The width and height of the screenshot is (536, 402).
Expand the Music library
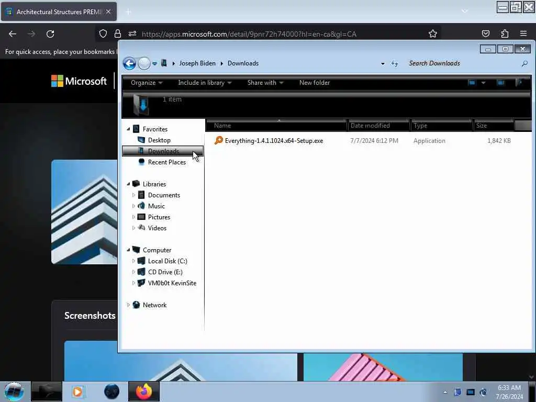click(x=133, y=206)
